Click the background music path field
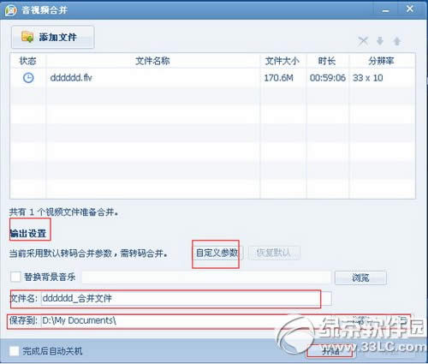The height and width of the screenshot is (364, 428). click(x=206, y=277)
